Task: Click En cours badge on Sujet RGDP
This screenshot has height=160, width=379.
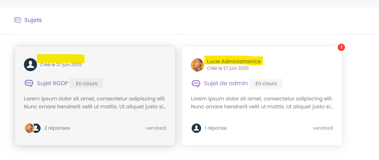Action: pos(86,83)
